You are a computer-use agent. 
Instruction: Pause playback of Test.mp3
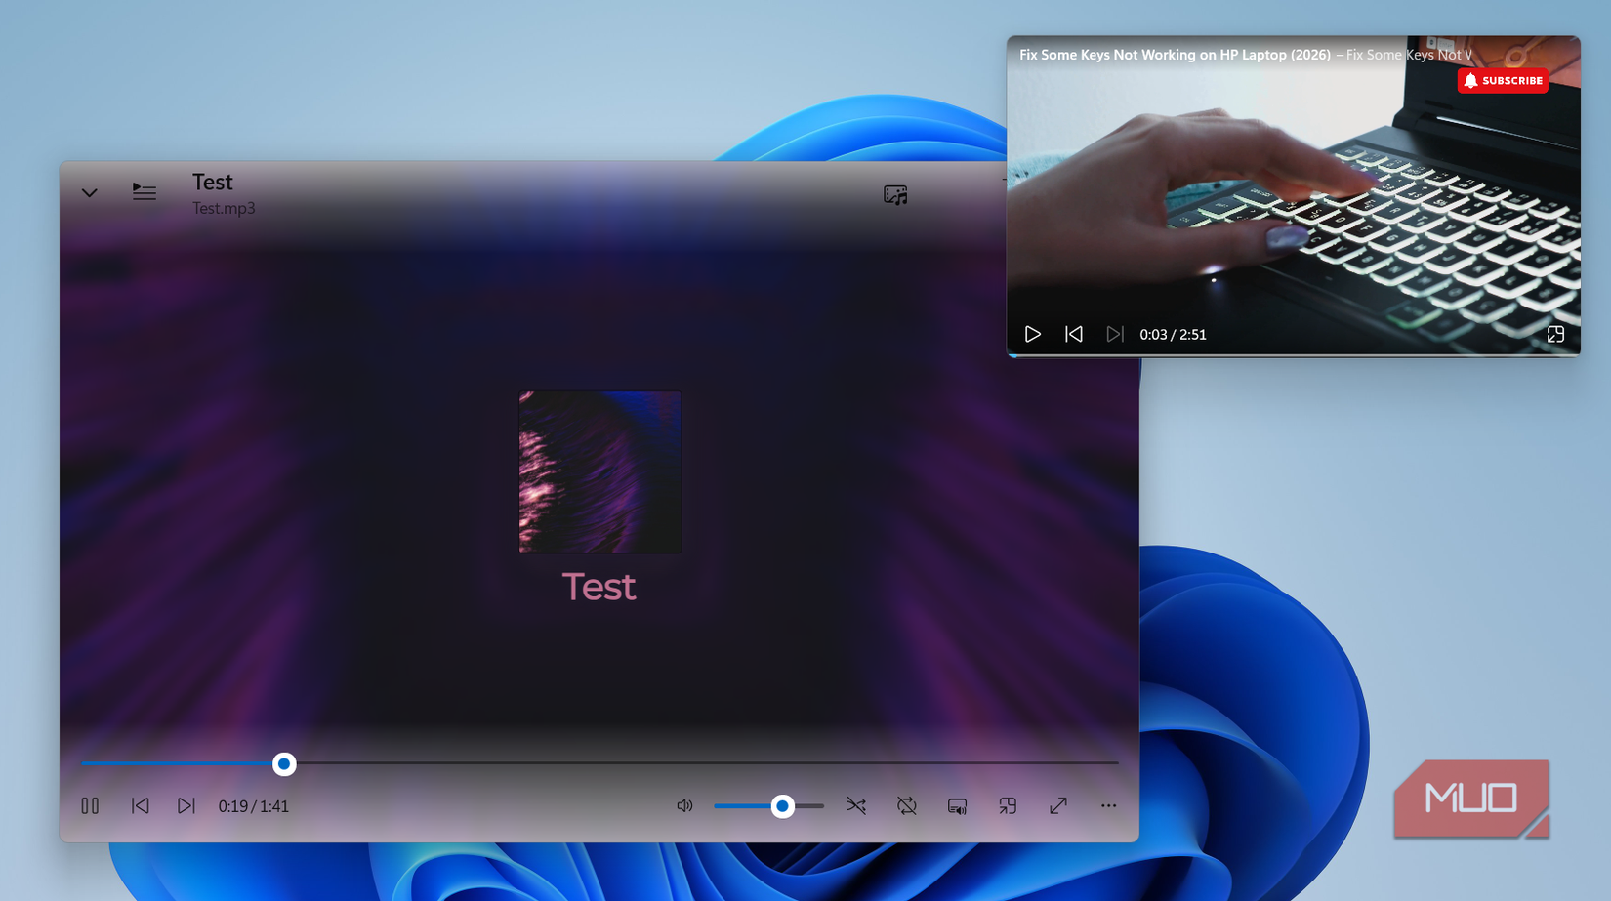[x=89, y=805]
